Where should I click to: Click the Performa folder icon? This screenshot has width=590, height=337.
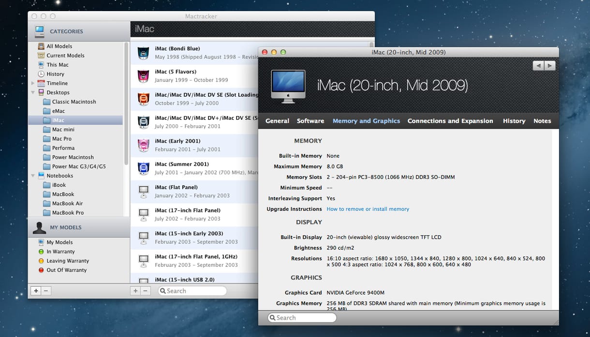pos(47,148)
